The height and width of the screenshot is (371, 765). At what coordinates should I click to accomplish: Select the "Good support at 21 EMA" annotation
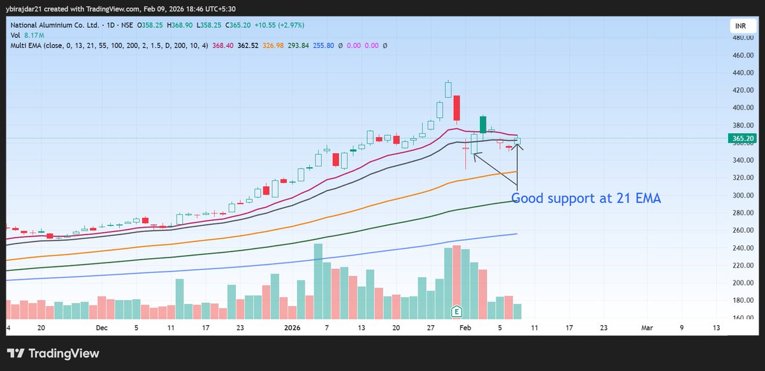coord(586,198)
